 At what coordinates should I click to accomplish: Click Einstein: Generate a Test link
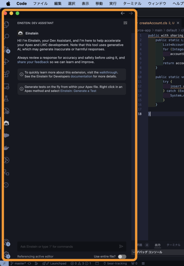pyautogui.click(x=78, y=91)
